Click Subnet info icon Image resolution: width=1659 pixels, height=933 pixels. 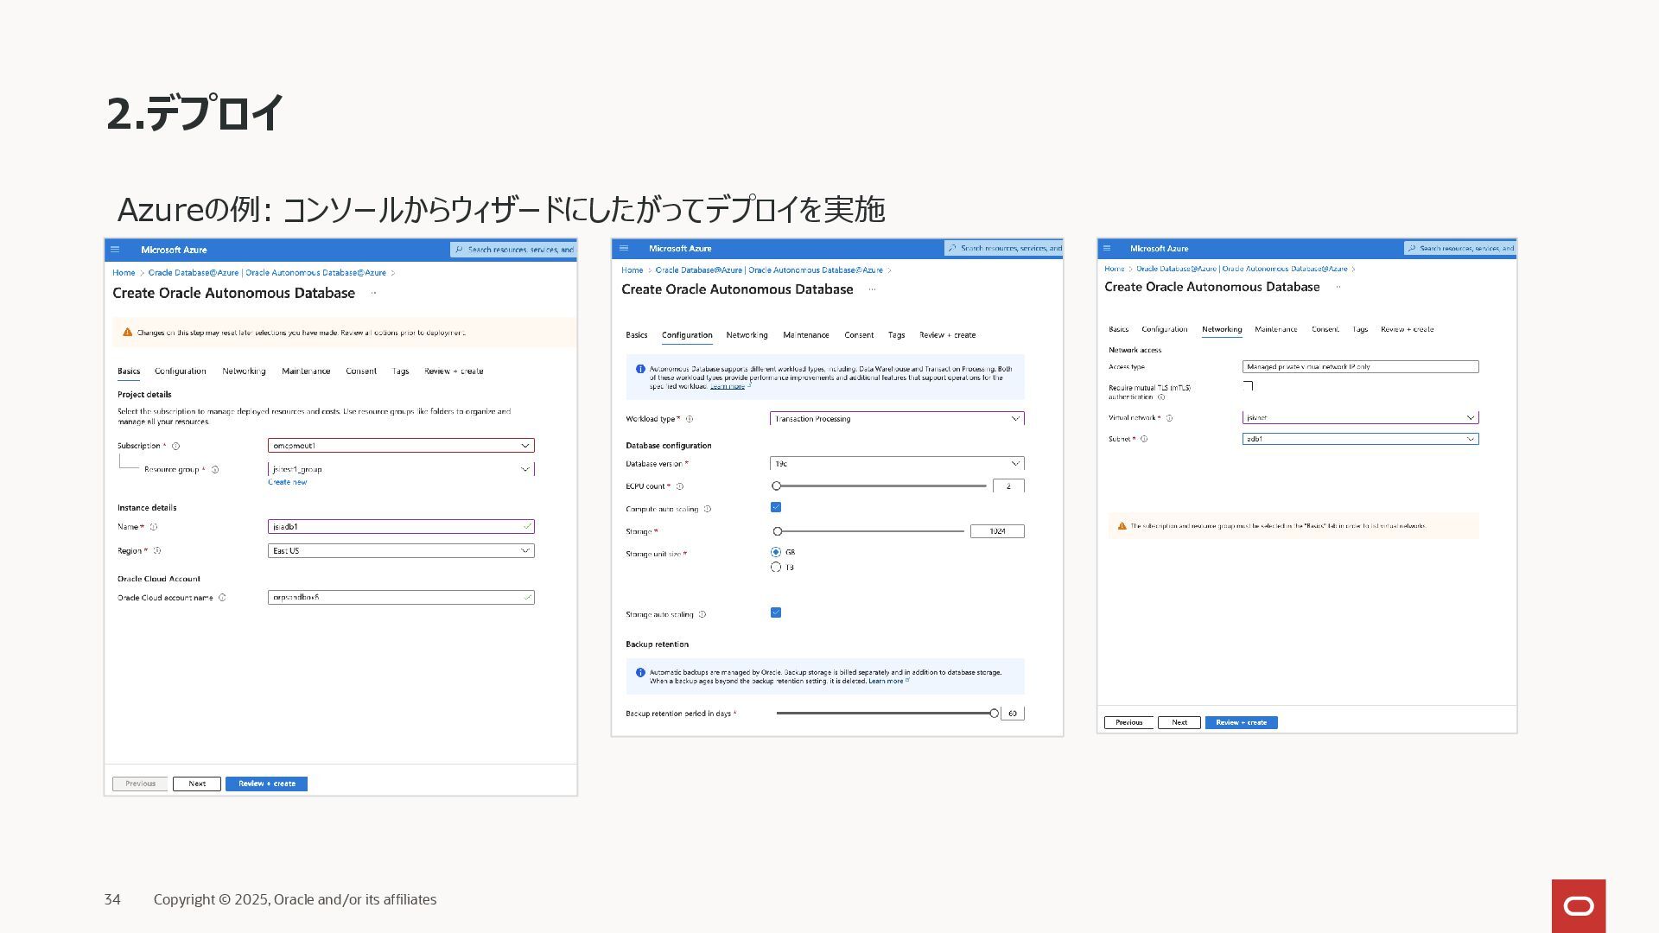(1144, 440)
